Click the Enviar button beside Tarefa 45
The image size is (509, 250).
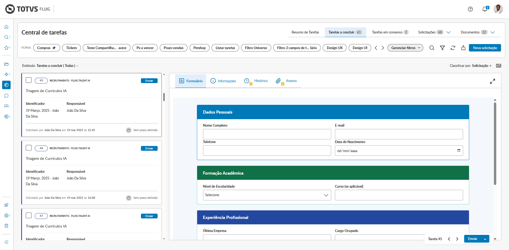[473, 239]
